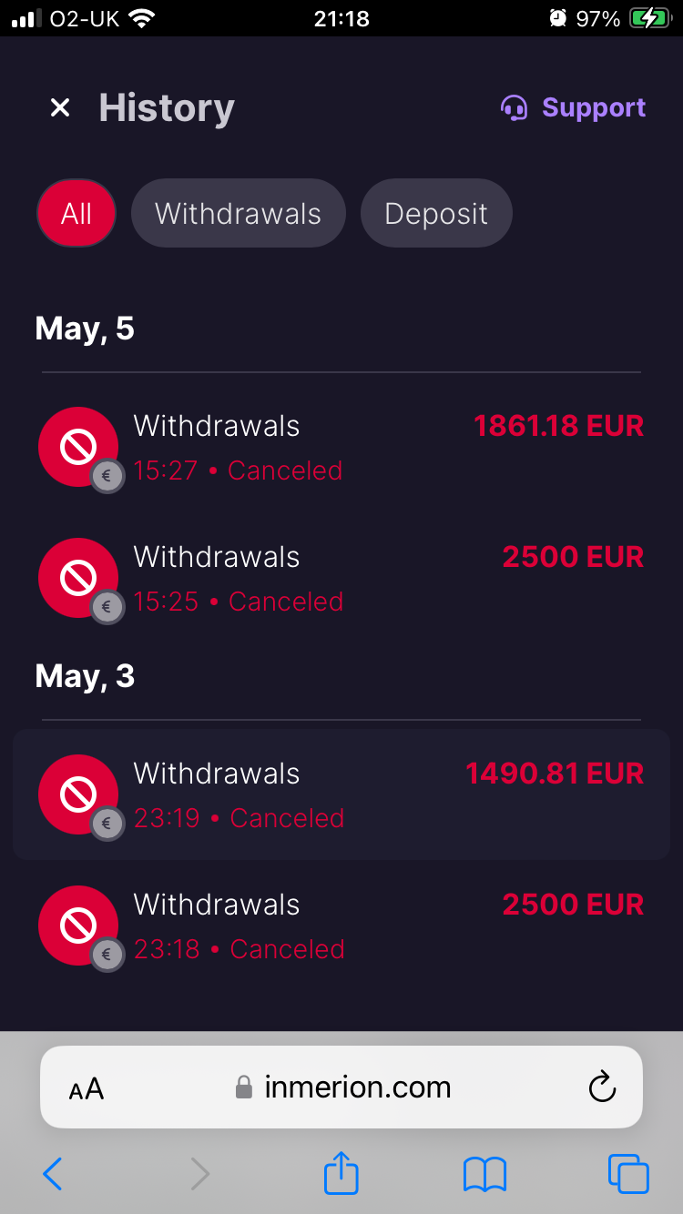Image resolution: width=683 pixels, height=1214 pixels.
Task: Click the Support link text
Action: click(594, 108)
